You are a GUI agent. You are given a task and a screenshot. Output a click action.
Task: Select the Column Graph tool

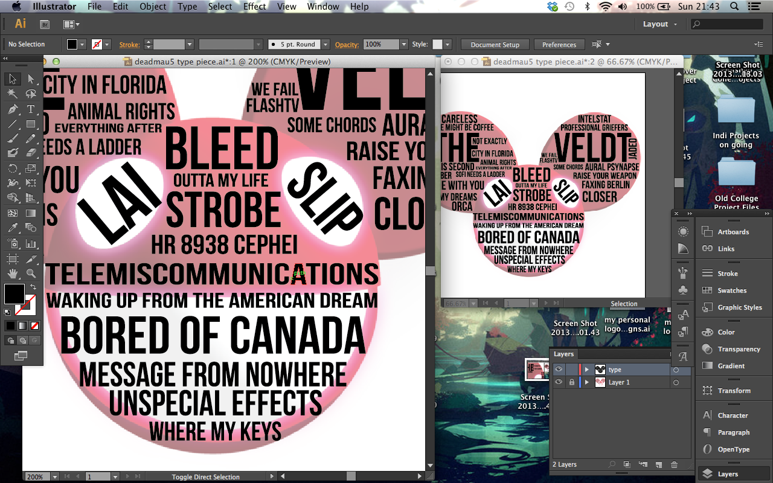pos(31,243)
